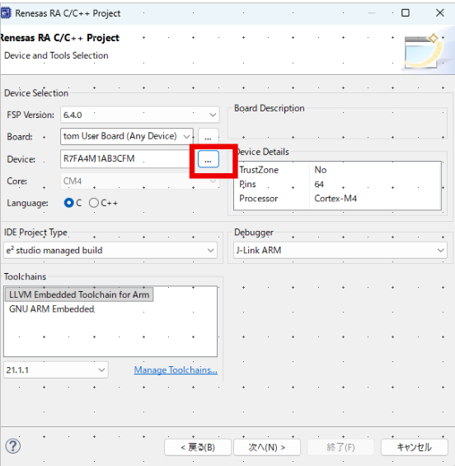Image resolution: width=455 pixels, height=466 pixels.
Task: Close the Renesas RA project dialog
Action: (439, 12)
